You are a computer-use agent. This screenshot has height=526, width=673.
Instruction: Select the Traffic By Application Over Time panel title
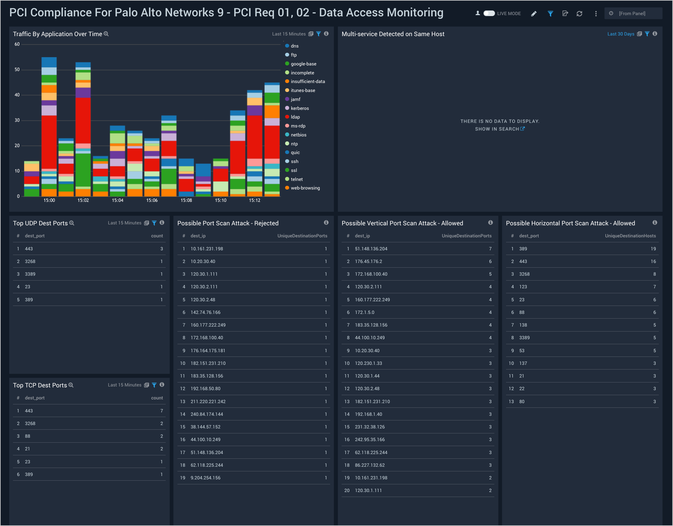pos(57,34)
